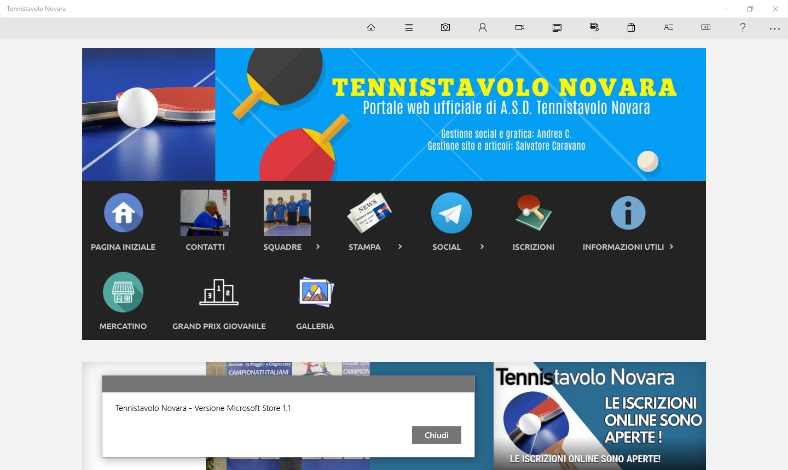788x470 pixels.
Task: Open the question mark help icon
Action: (x=743, y=27)
